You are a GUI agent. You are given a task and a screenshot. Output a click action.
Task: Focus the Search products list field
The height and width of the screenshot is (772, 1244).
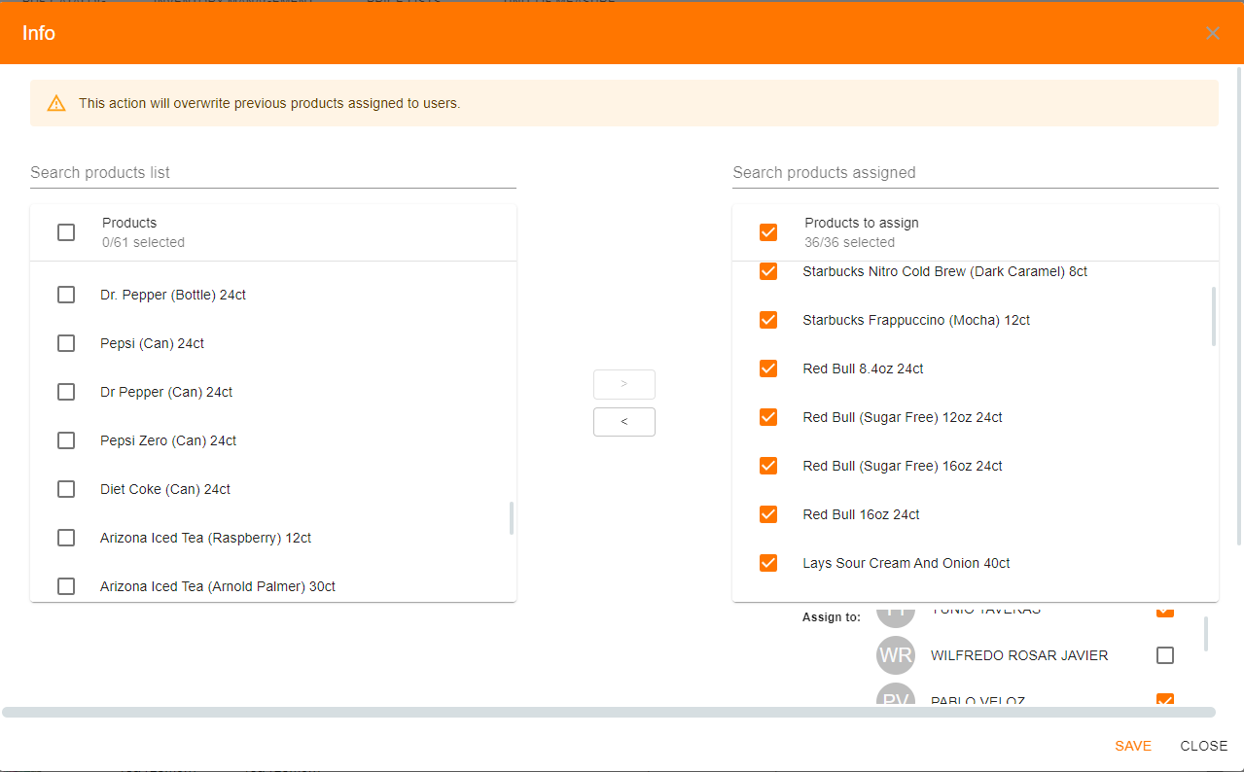(273, 172)
